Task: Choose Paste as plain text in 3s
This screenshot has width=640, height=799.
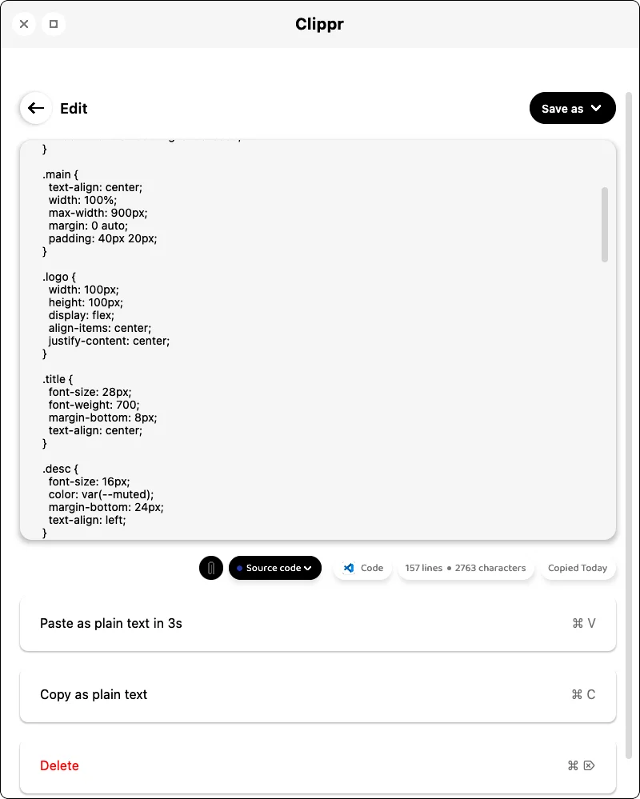Action: tap(318, 623)
